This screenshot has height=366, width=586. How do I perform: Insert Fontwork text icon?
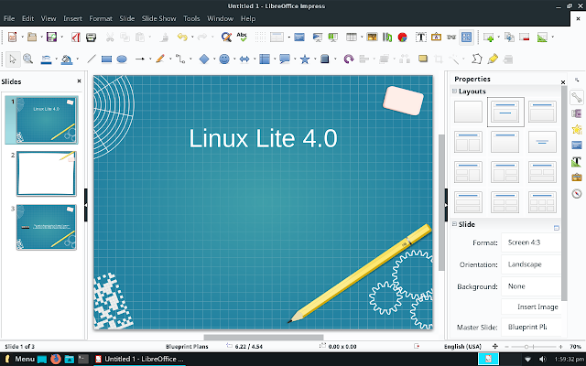point(436,37)
